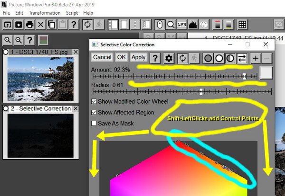Toggle Show Affected Region checkbox

[x=94, y=112]
